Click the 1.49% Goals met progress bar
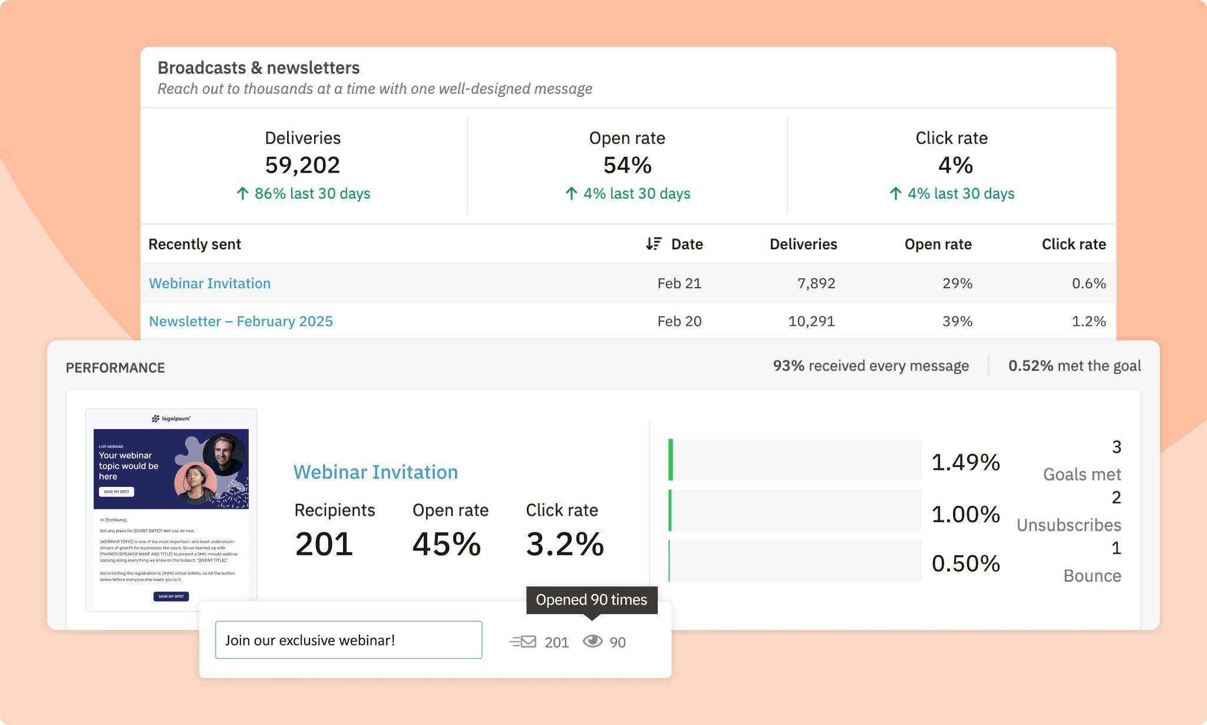The image size is (1207, 725). pos(796,460)
